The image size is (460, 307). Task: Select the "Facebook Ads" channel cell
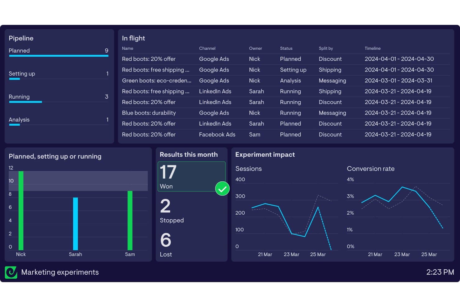(217, 134)
